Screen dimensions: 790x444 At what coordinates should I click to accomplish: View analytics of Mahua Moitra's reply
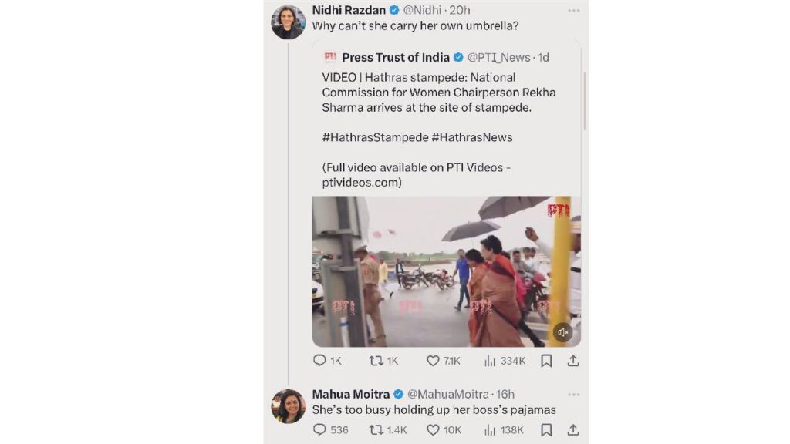point(490,430)
